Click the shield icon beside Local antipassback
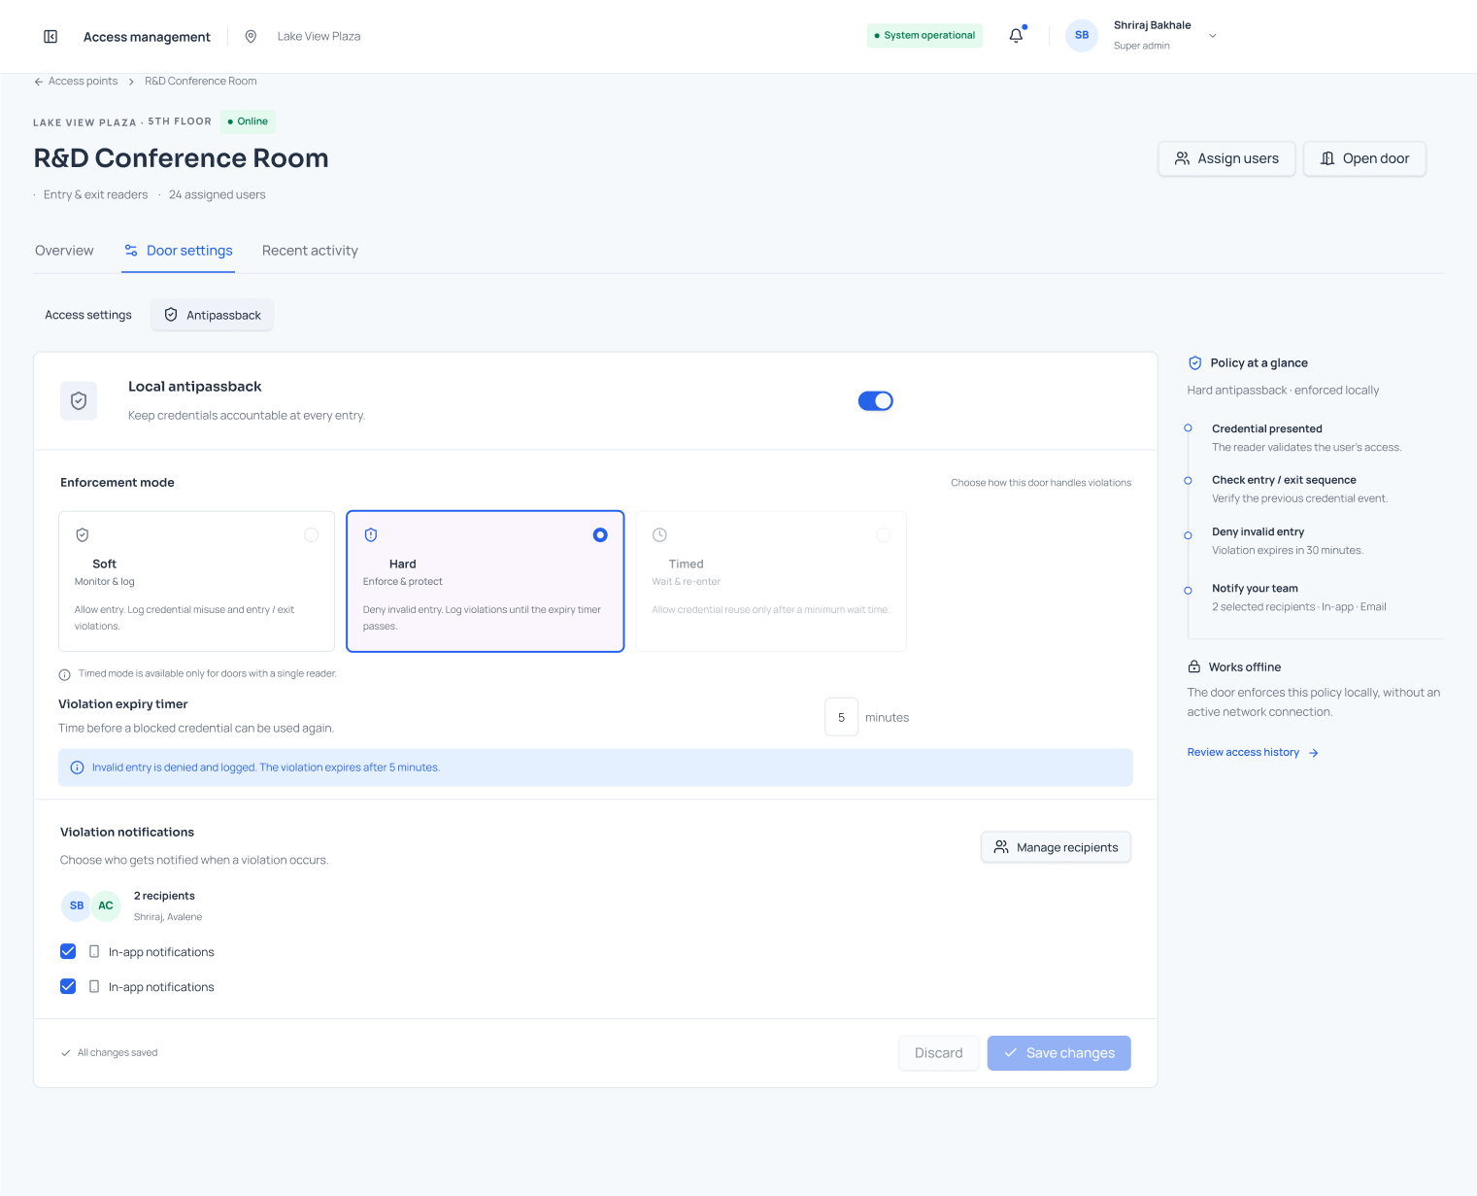 point(79,401)
